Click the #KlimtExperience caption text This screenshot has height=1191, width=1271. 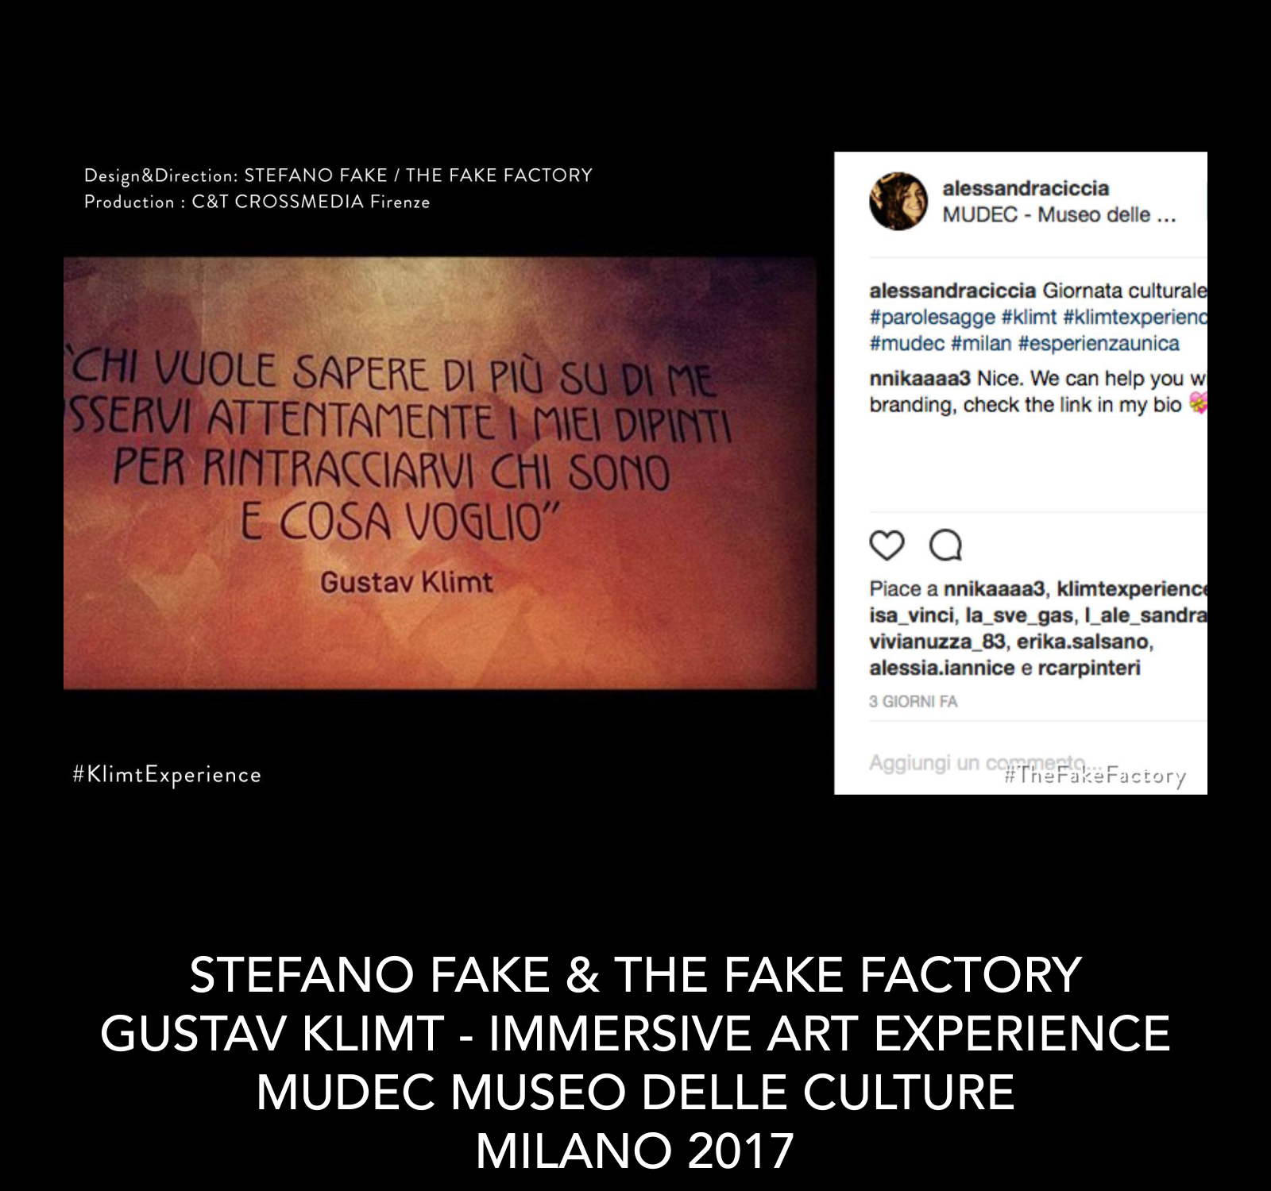pos(166,775)
